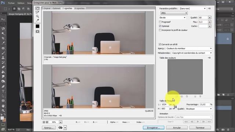Open the Elevée compression quality dropdown
Screen dimensions: 235x132
pos(173,18)
